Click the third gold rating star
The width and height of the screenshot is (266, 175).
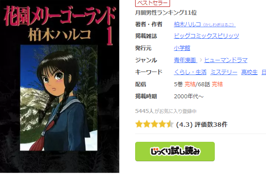(x=155, y=124)
